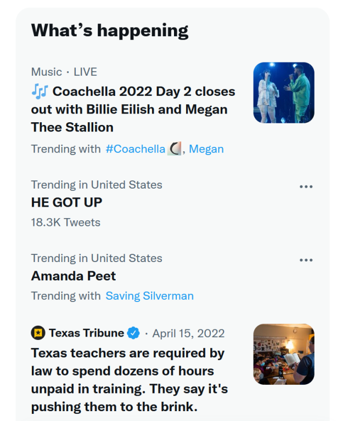
Task: Click the Music · LIVE category label
Action: click(x=64, y=72)
